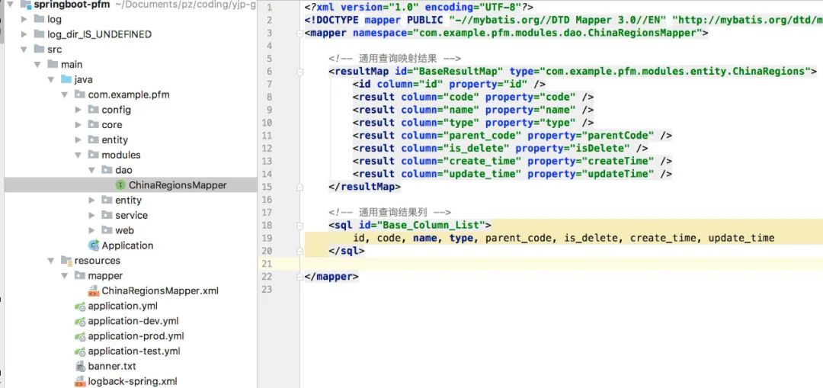
Task: Click the application-dev.yml config icon
Action: [x=80, y=321]
